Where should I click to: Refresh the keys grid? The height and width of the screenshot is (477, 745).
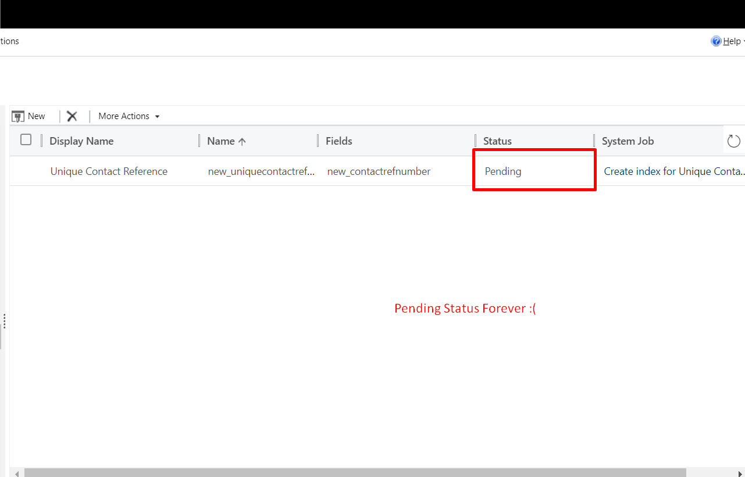(x=733, y=141)
